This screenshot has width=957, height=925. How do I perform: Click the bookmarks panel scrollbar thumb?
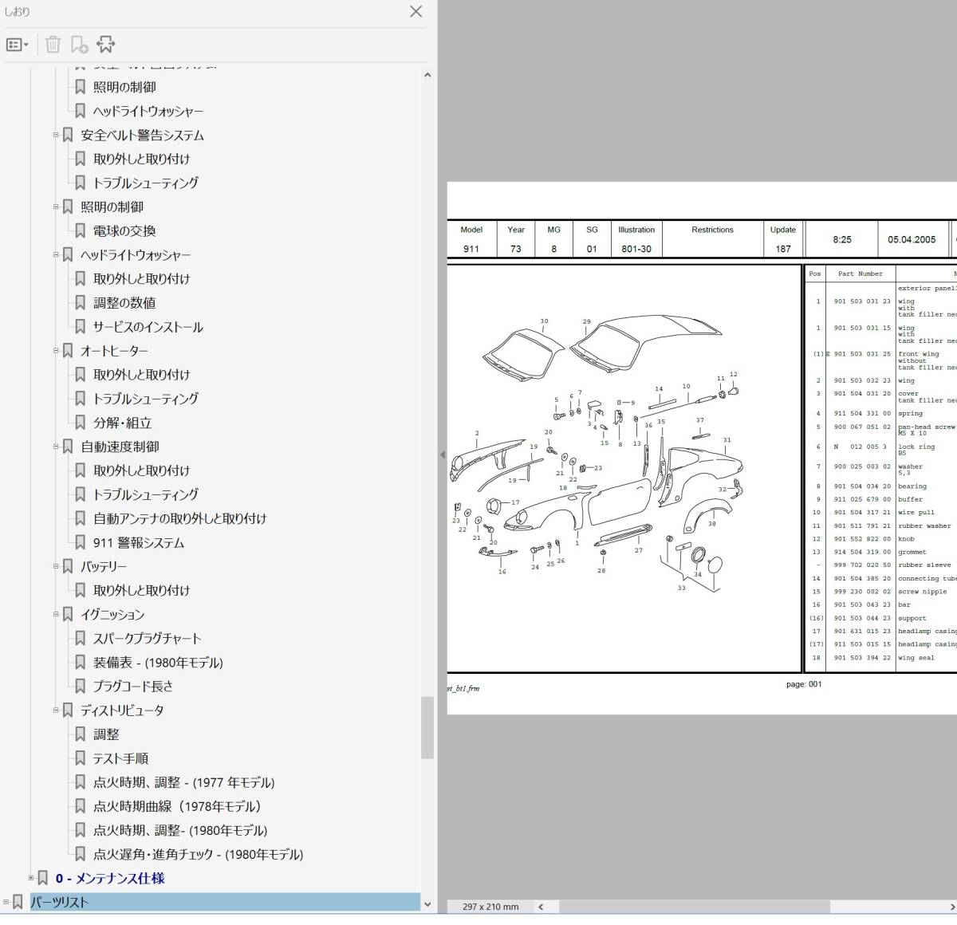coord(427,728)
